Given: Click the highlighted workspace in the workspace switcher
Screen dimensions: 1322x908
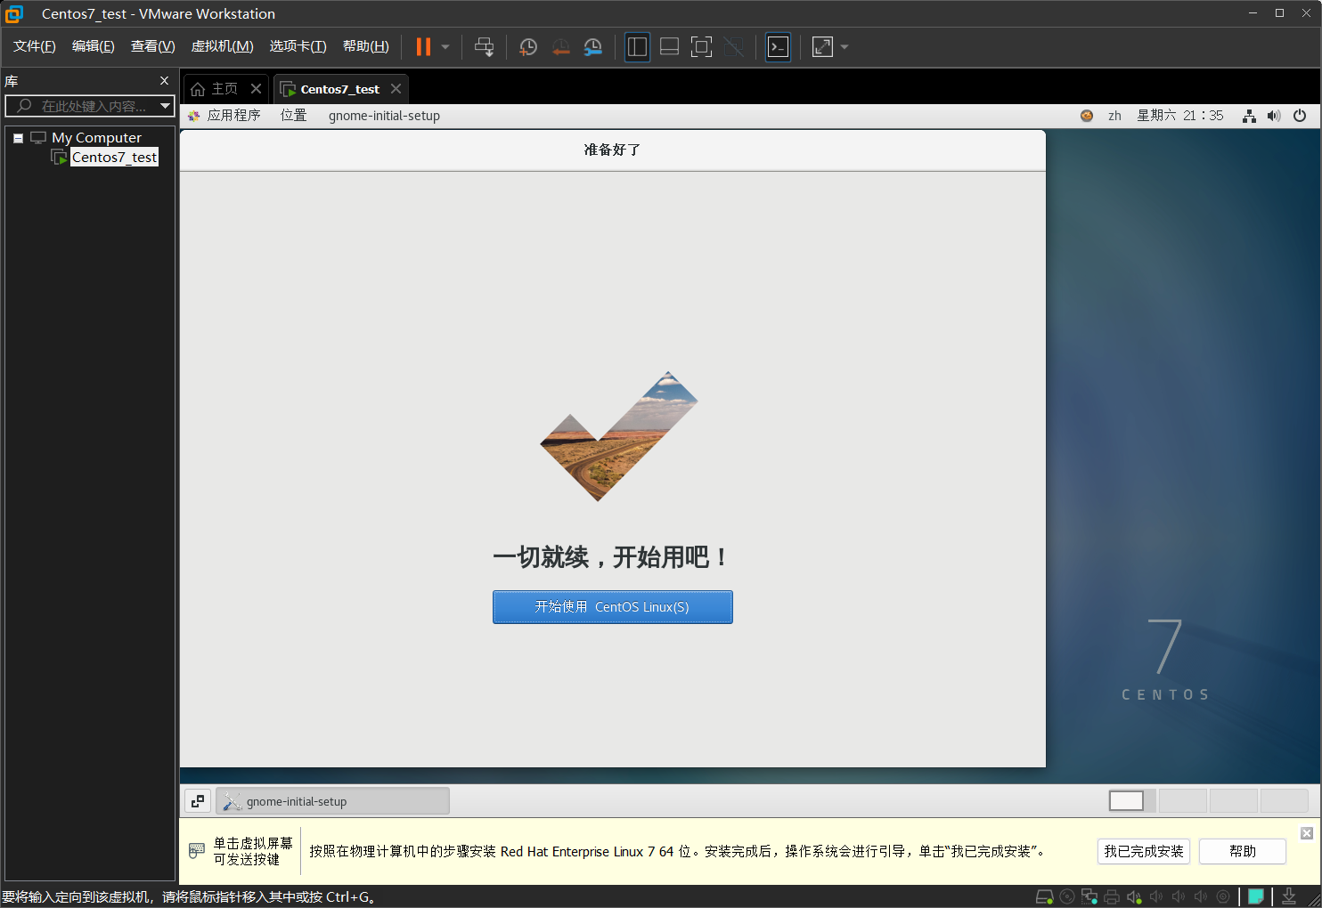Looking at the screenshot, I should [x=1126, y=801].
